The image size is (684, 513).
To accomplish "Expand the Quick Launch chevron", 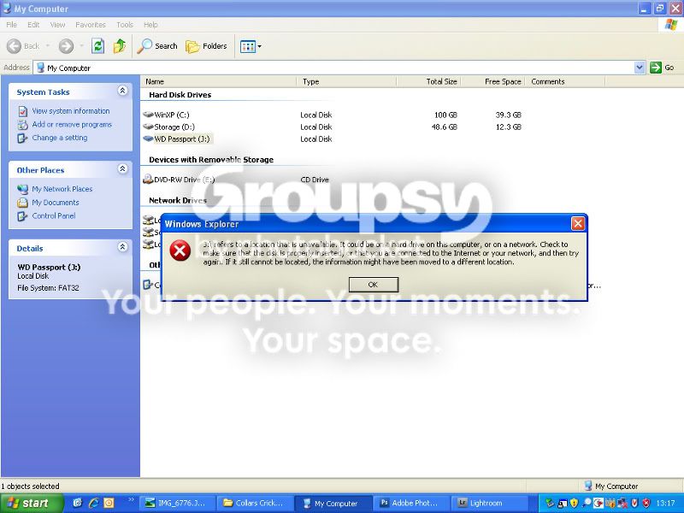I will (131, 500).
